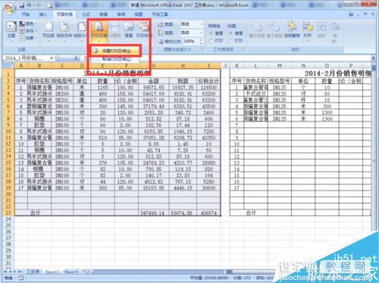This screenshot has width=379, height=283.
Task: Click the Background (背景) button
Action: coord(129,30)
